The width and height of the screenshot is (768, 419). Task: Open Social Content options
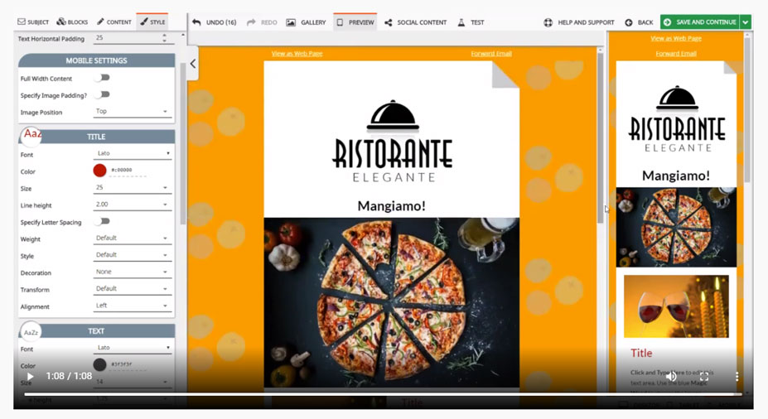tap(415, 22)
